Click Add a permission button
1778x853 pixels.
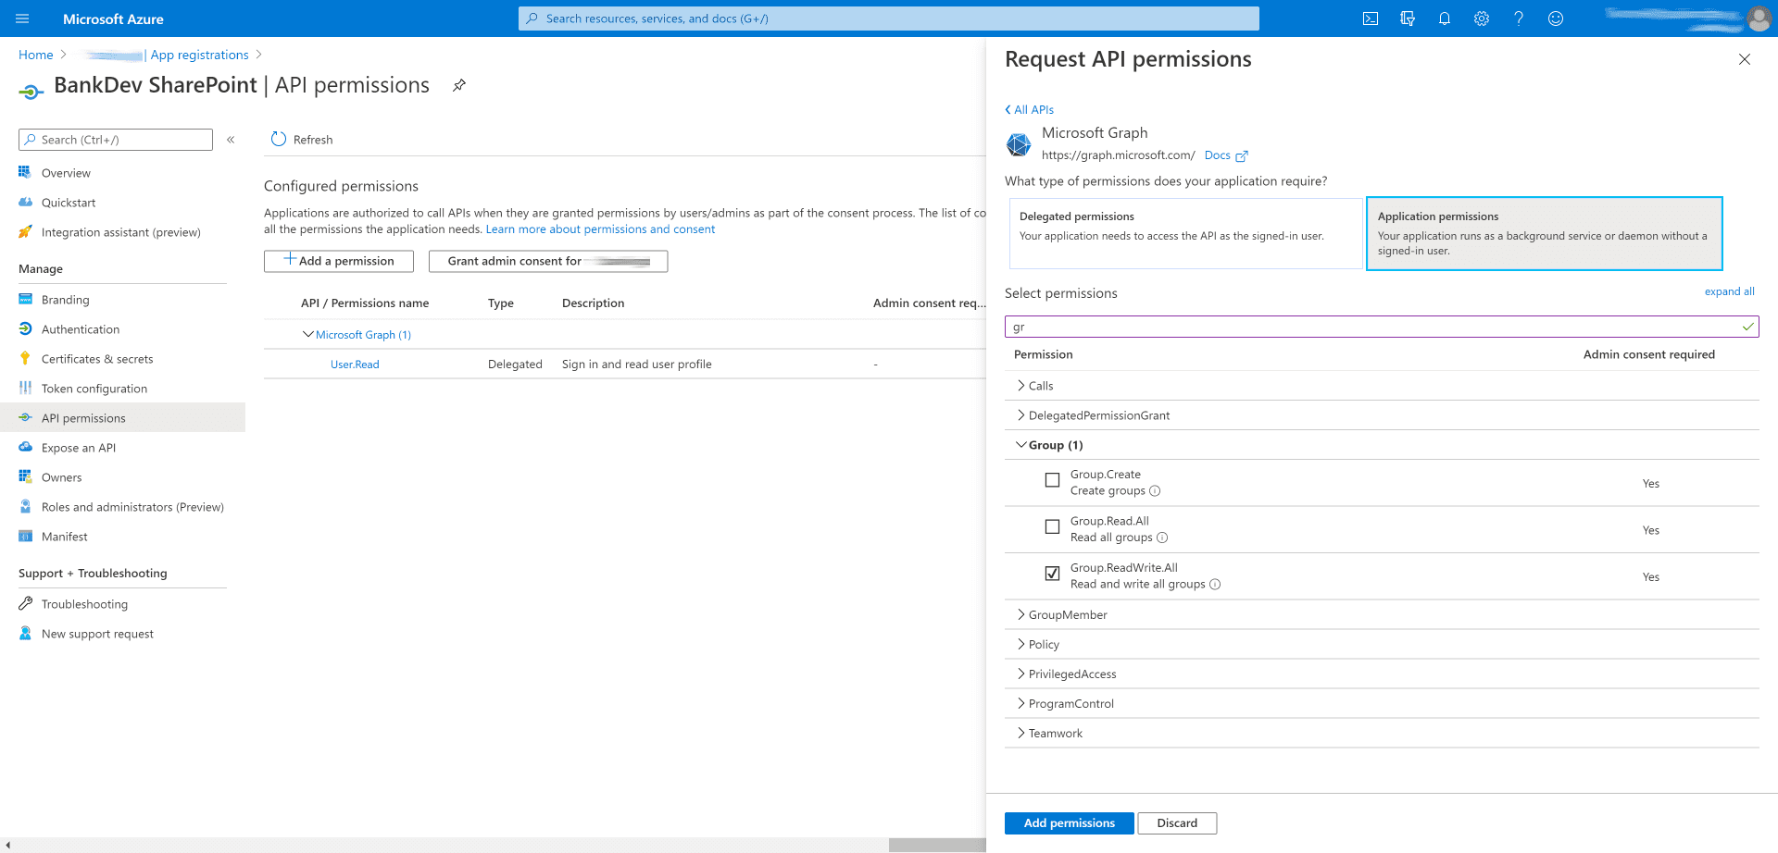coord(339,261)
